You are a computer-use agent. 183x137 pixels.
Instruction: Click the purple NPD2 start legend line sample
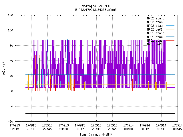pos(170,18)
